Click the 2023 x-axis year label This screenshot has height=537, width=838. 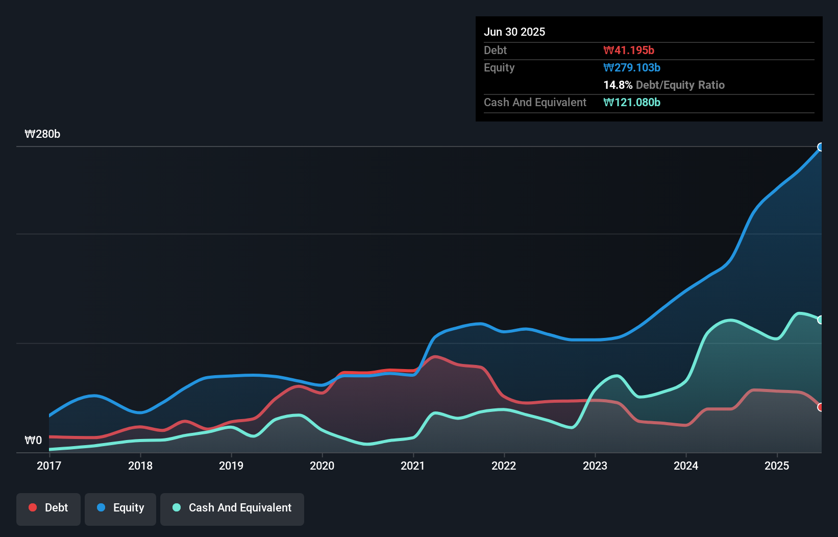595,466
